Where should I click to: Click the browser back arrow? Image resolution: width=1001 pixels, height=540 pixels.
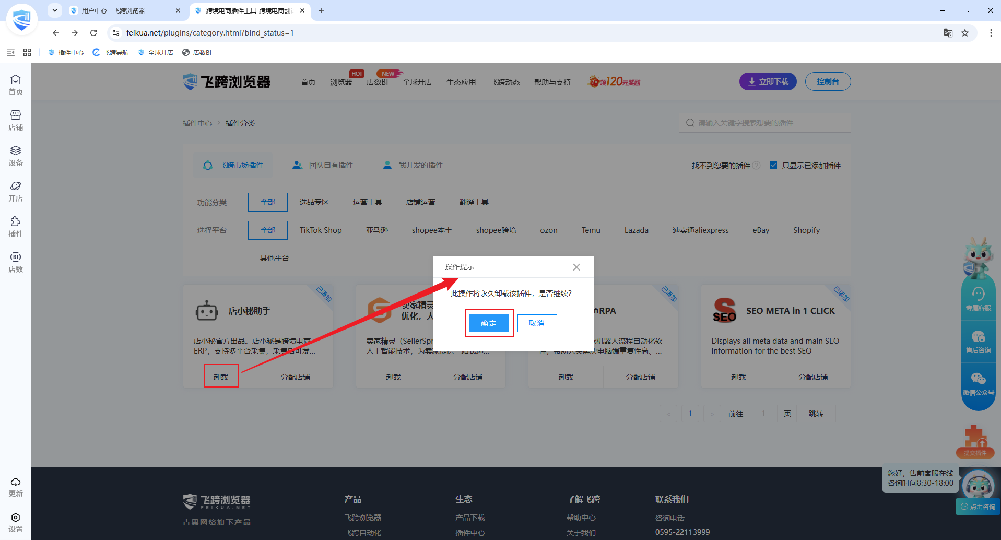pos(56,33)
